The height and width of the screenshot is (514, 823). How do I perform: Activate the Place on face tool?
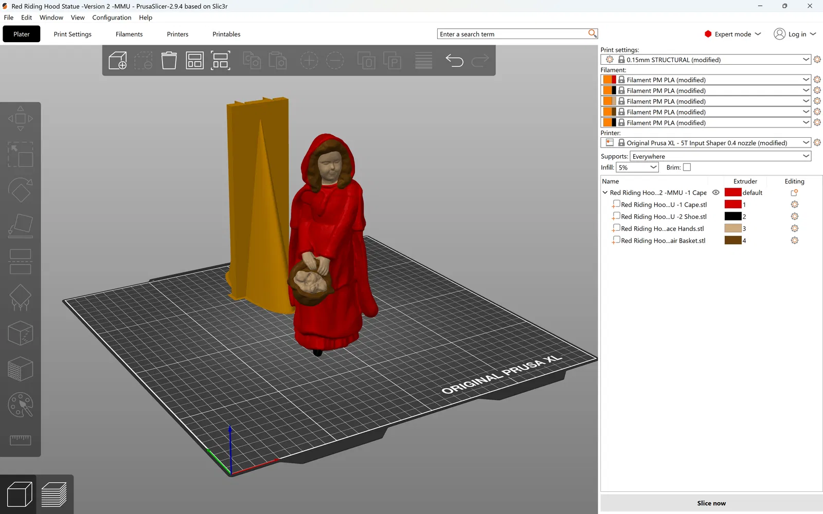coord(21,226)
